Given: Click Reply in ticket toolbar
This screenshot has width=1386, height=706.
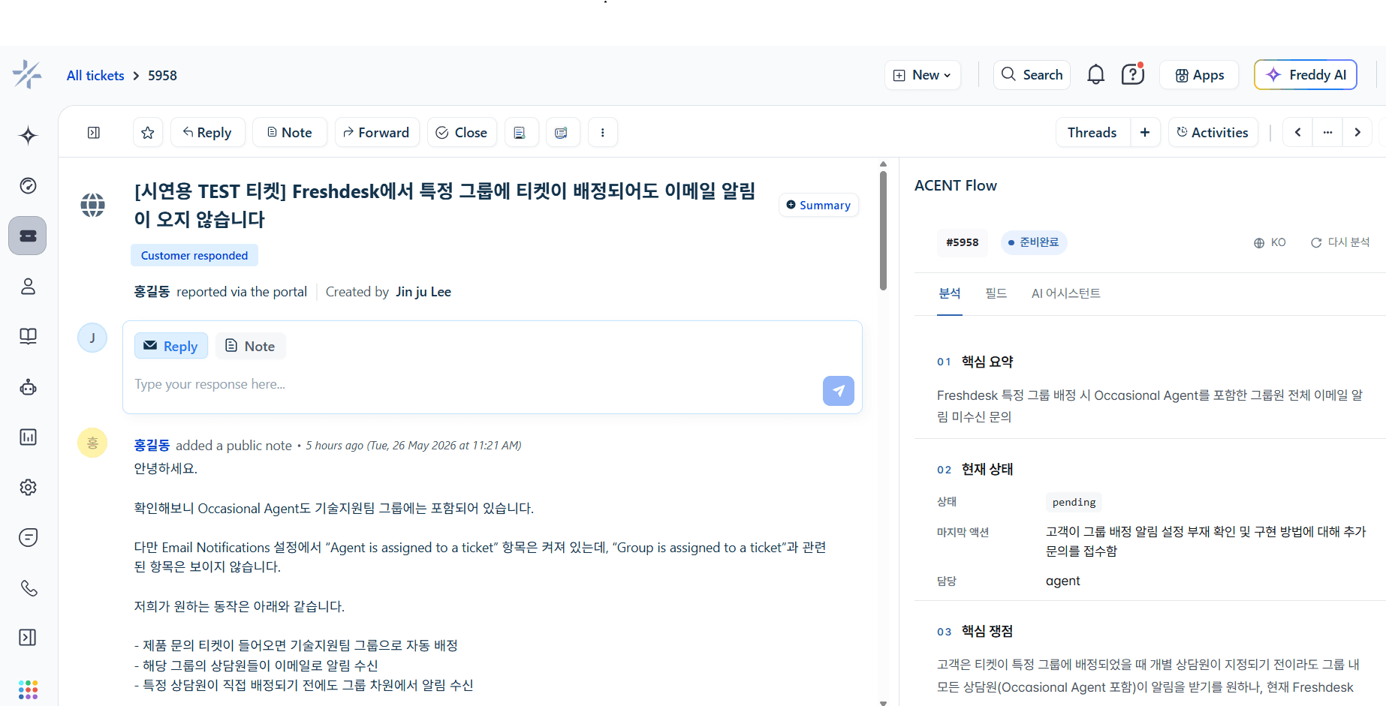Looking at the screenshot, I should click(207, 133).
